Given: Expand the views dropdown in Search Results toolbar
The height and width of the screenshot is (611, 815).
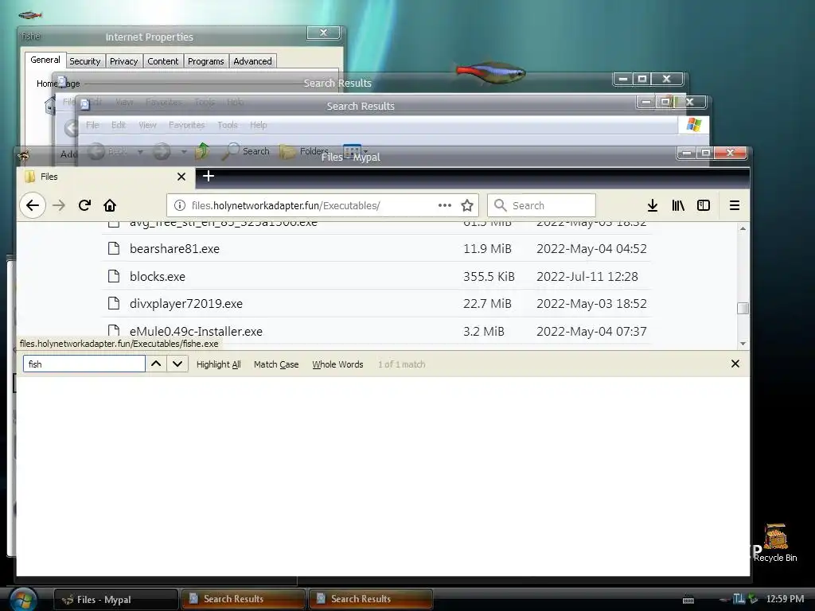Looking at the screenshot, I should click(365, 152).
